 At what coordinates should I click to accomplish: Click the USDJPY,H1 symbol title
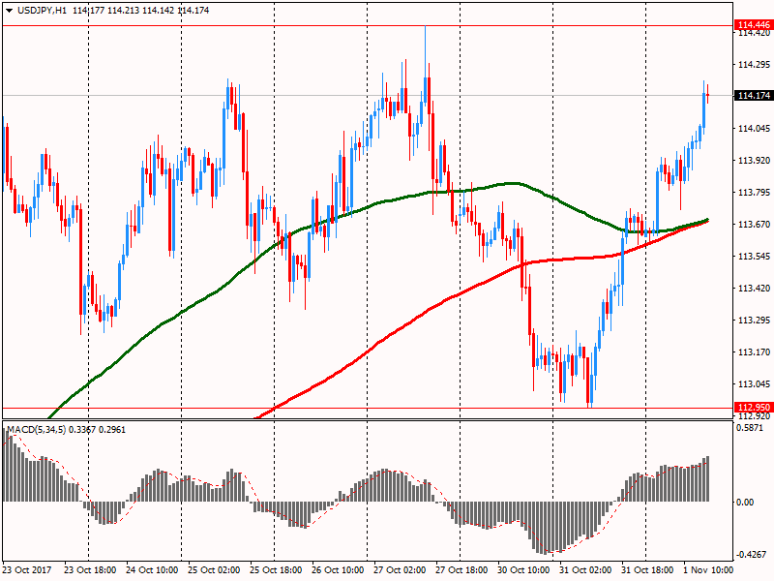[x=42, y=11]
